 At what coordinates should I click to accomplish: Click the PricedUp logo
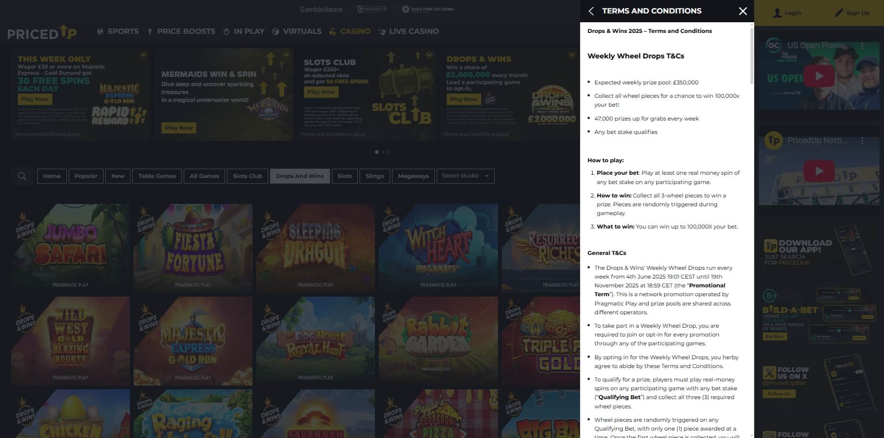(42, 32)
